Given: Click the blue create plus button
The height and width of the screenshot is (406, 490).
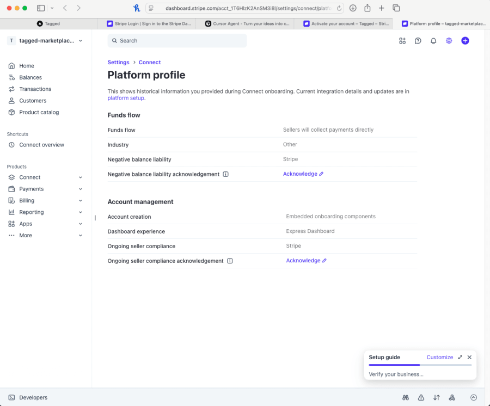Looking at the screenshot, I should coord(465,41).
